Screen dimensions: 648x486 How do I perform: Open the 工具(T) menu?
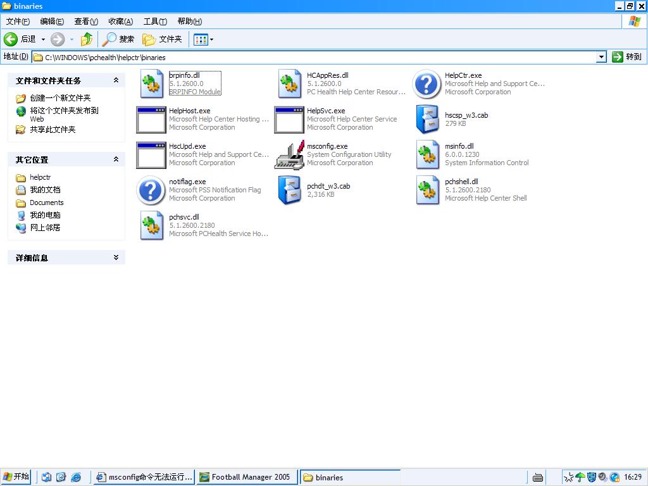click(155, 22)
